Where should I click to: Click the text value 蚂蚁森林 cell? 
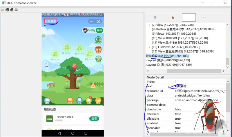[200, 86]
